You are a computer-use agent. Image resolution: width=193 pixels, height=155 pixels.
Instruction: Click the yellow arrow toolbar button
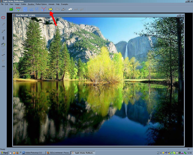pyautogui.click(x=50, y=9)
